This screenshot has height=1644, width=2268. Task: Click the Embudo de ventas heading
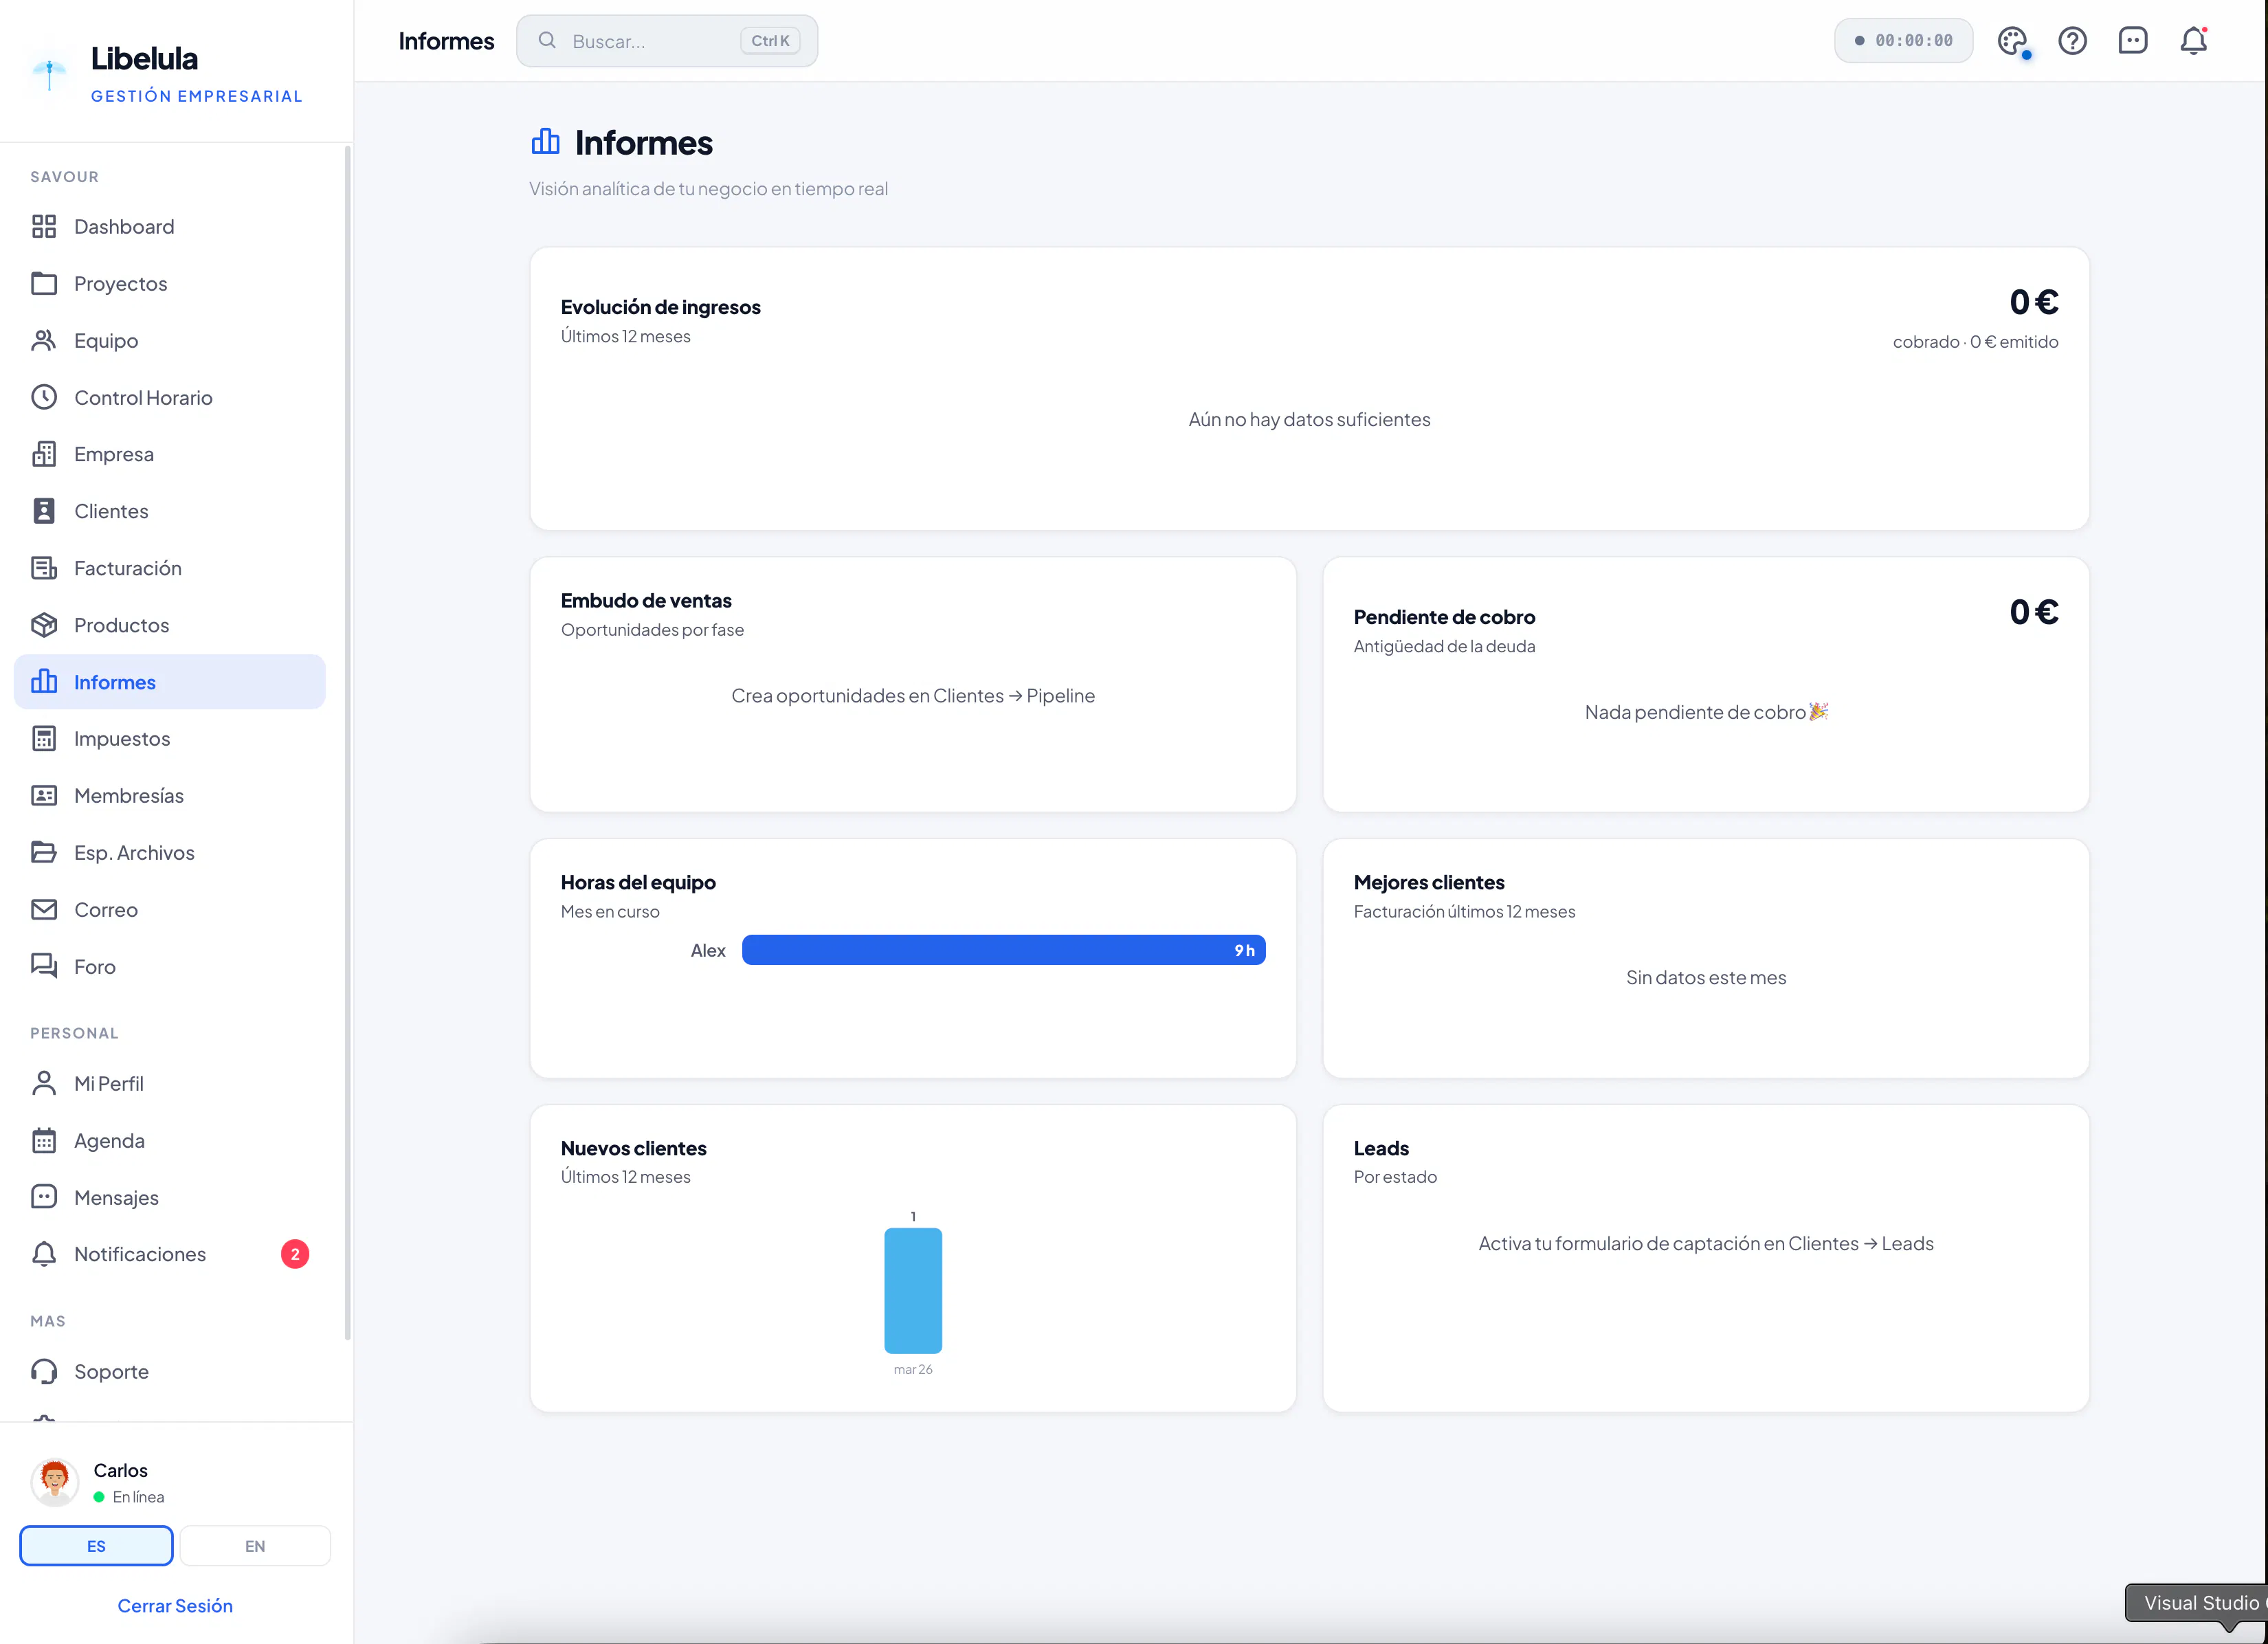[646, 601]
